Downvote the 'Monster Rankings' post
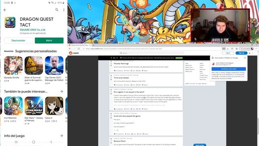The height and width of the screenshot is (146, 259). click(x=111, y=65)
